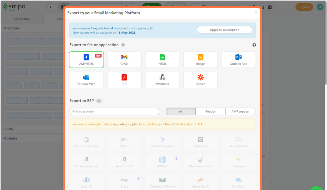The width and height of the screenshot is (327, 190).
Task: Click the Find your system search field
Action: pyautogui.click(x=114, y=111)
